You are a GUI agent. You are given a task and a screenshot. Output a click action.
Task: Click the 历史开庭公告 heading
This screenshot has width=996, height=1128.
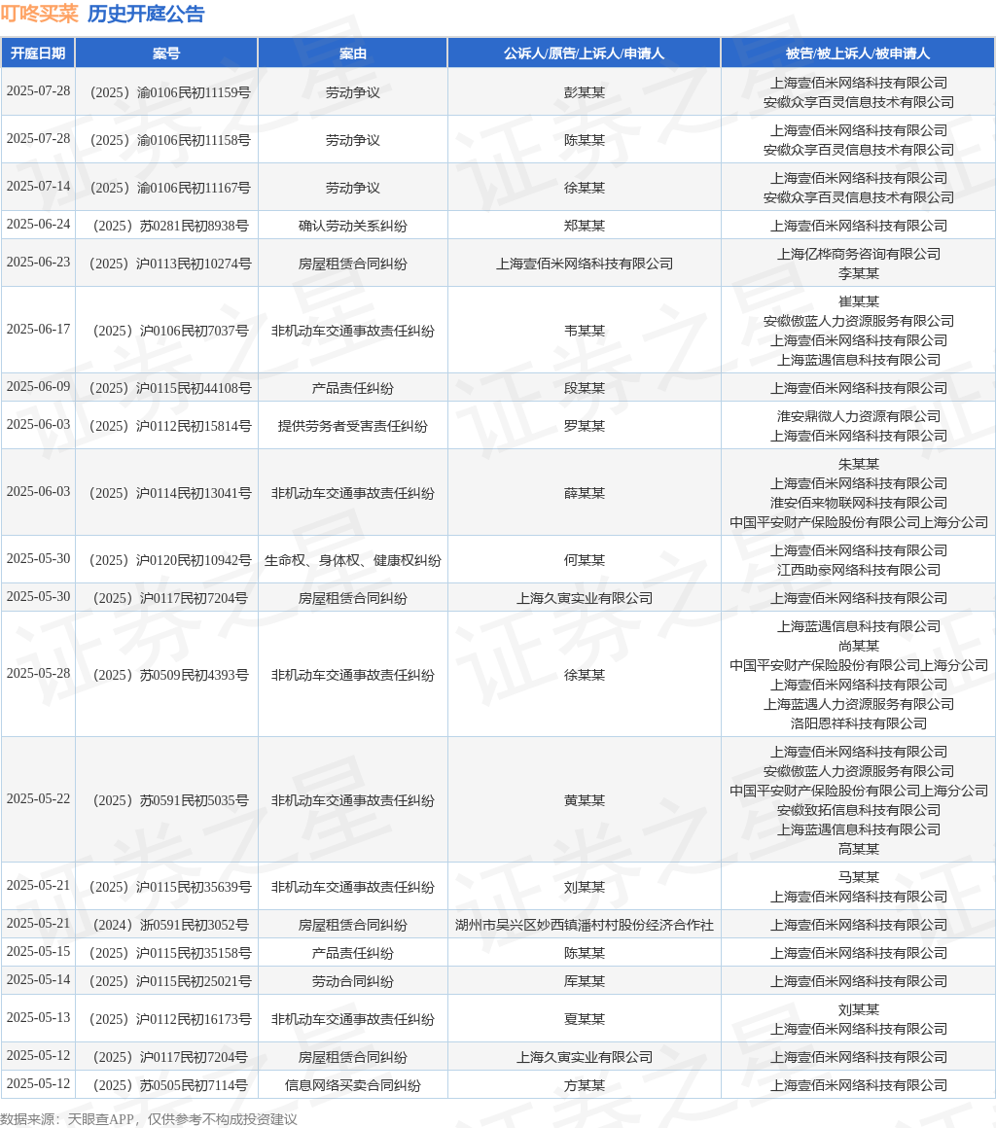(x=146, y=14)
